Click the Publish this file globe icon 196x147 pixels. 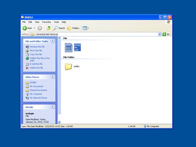pos(27,58)
